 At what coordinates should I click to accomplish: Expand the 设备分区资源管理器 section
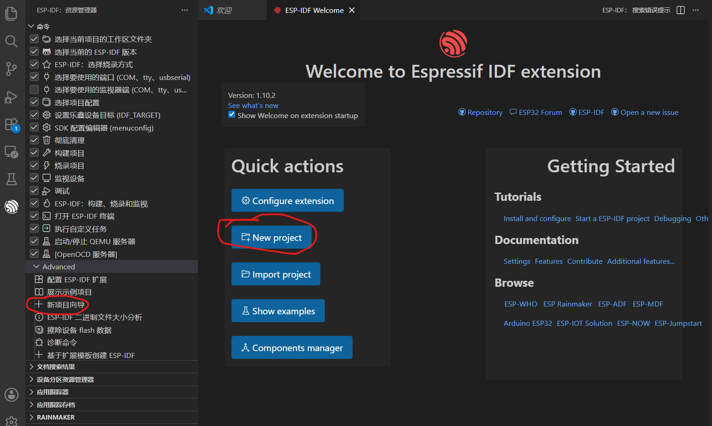pyautogui.click(x=111, y=380)
